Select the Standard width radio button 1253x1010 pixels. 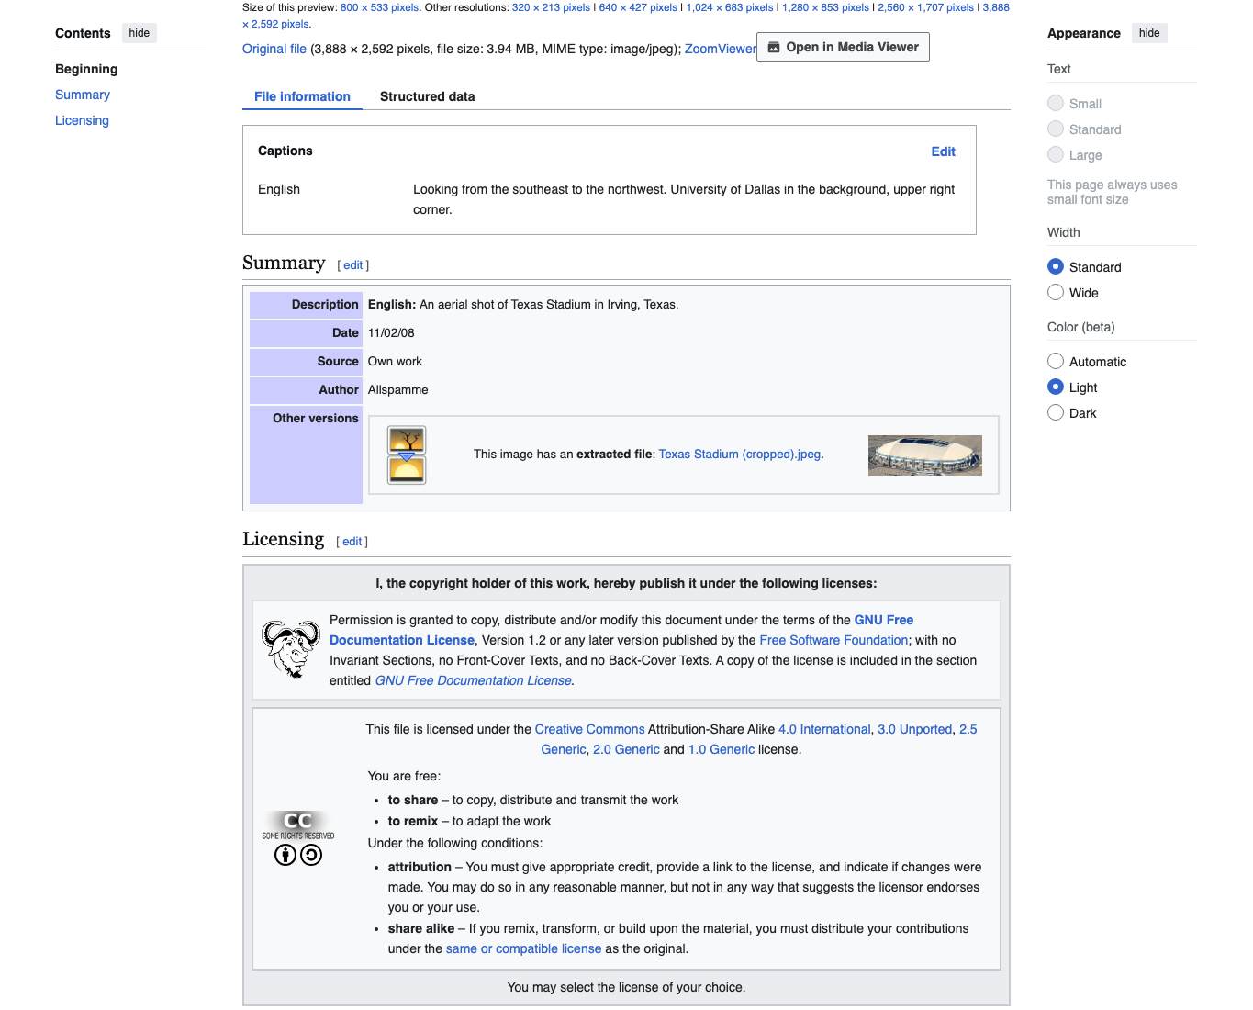1056,266
